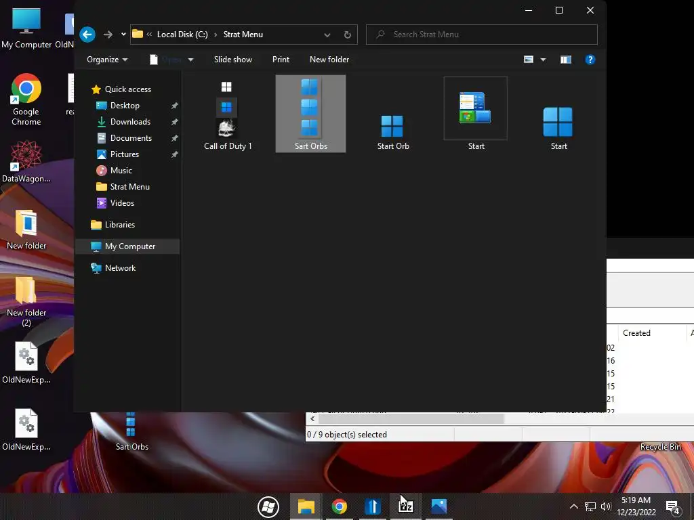Open My Computer desktop icon
Image resolution: width=694 pixels, height=520 pixels.
pos(26,27)
